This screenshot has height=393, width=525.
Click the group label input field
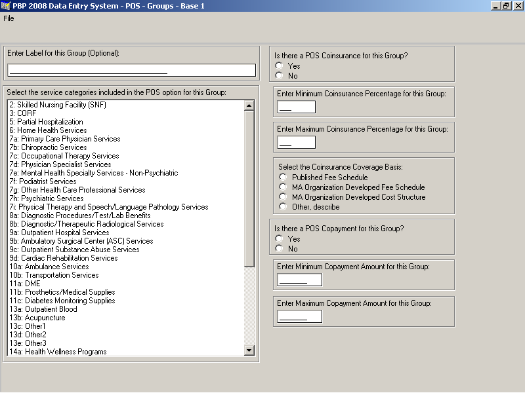pos(132,70)
